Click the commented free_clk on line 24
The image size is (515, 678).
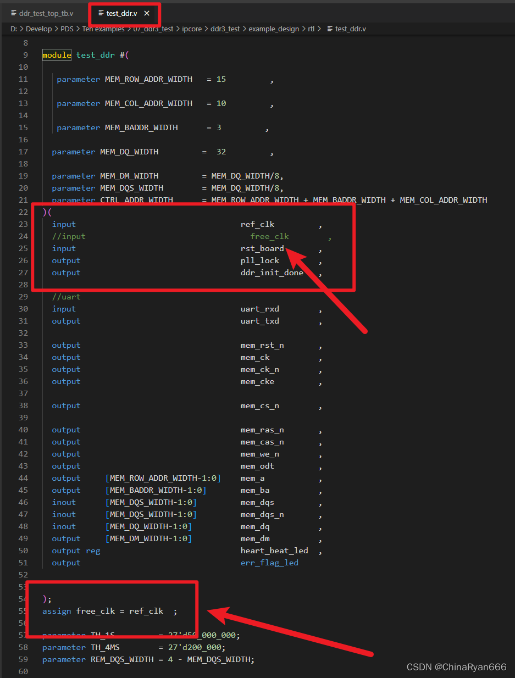(x=269, y=236)
